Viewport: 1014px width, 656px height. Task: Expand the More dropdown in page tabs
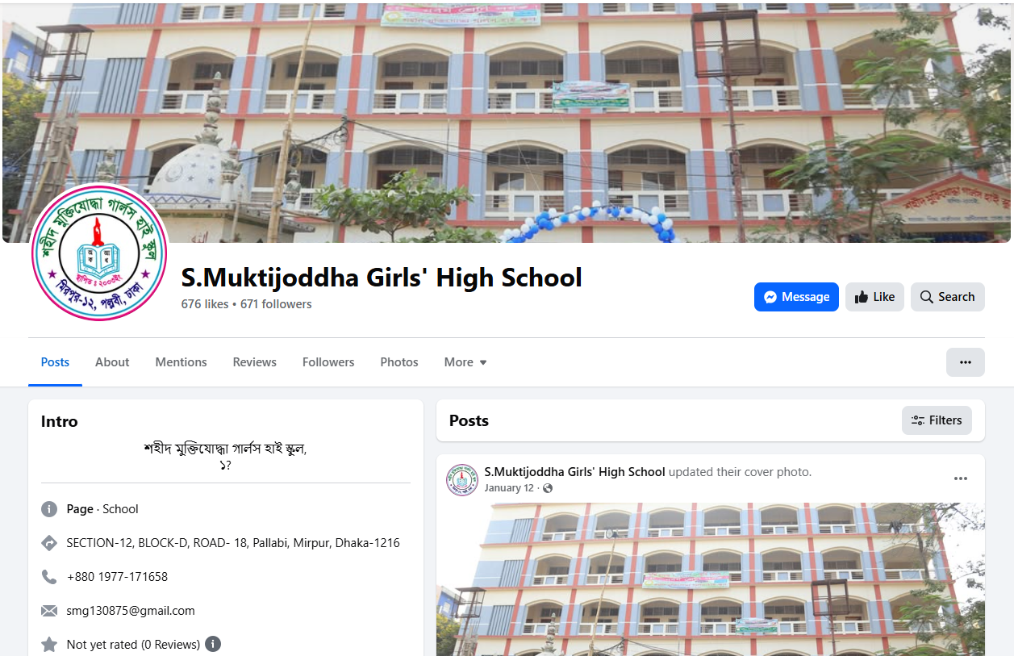(465, 362)
